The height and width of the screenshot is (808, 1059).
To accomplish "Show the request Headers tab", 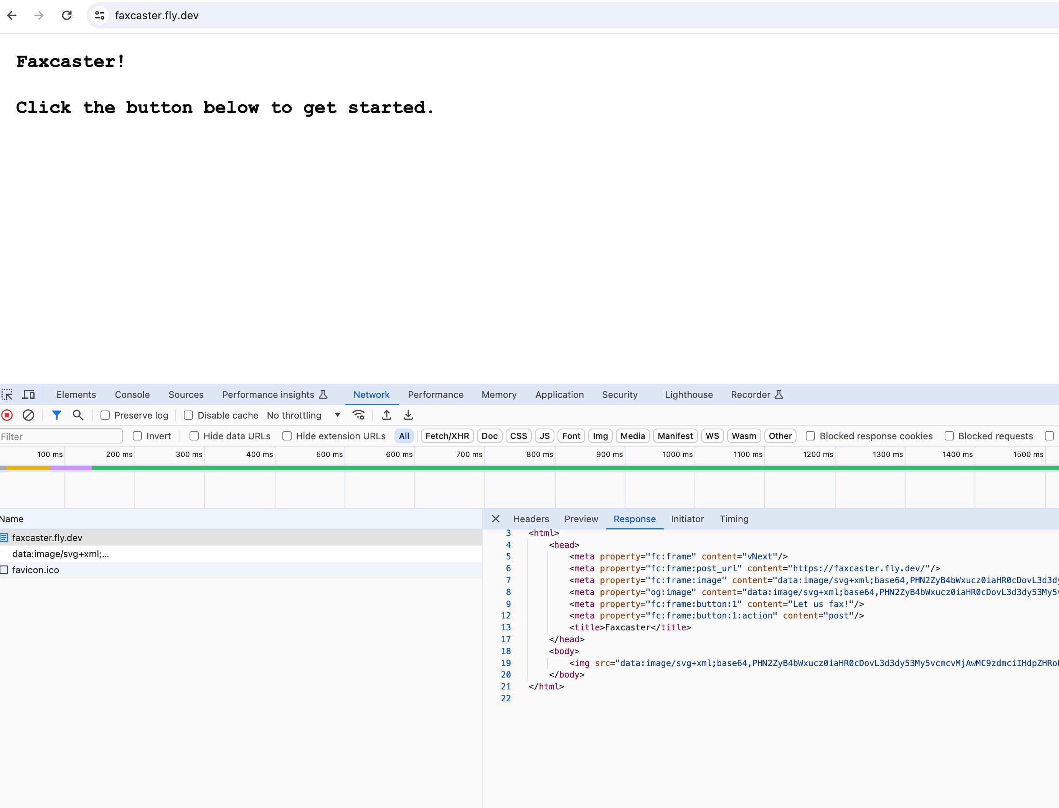I will [x=531, y=518].
